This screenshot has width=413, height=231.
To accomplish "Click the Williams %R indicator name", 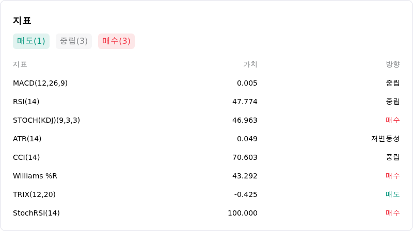I will click(35, 176).
